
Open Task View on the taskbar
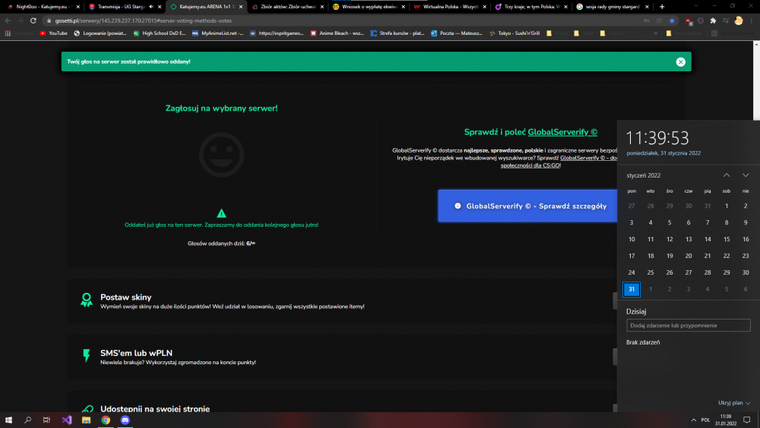click(46, 420)
